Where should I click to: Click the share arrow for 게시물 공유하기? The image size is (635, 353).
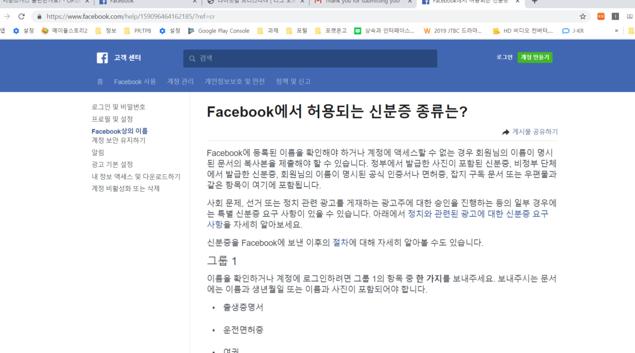pyautogui.click(x=506, y=132)
